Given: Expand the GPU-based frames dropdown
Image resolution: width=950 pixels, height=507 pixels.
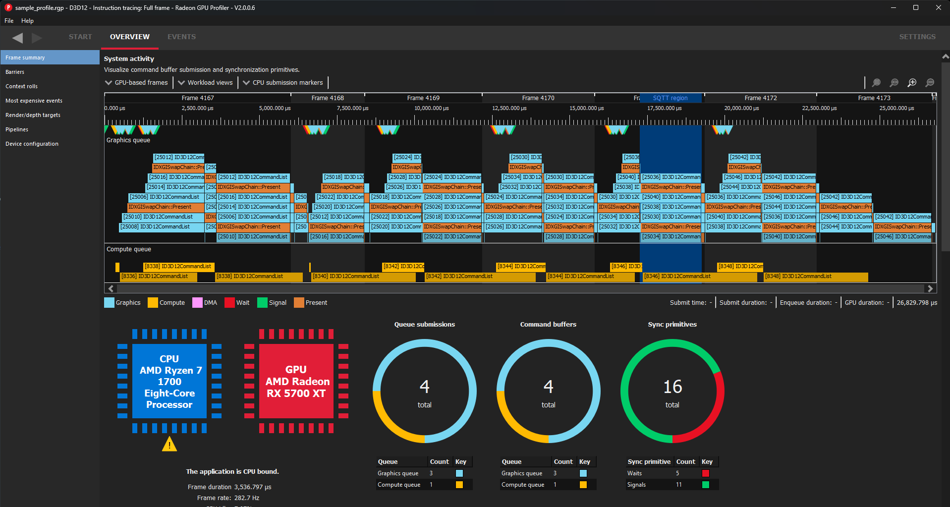Looking at the screenshot, I should (x=137, y=83).
